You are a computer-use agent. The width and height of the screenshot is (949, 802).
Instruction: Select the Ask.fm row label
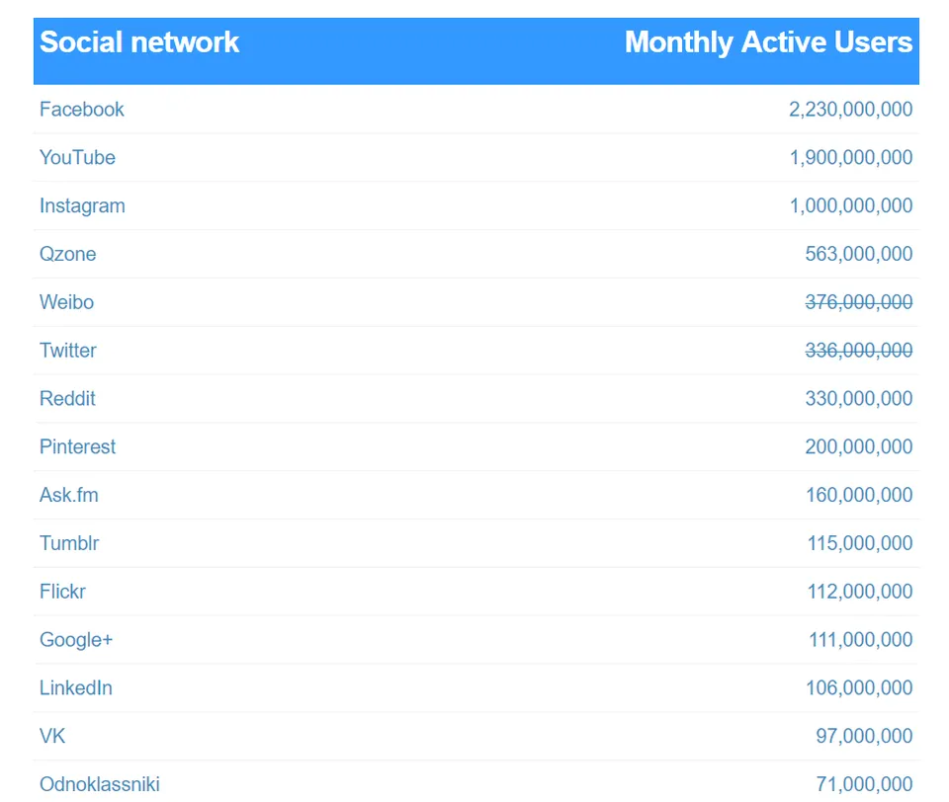coord(69,496)
